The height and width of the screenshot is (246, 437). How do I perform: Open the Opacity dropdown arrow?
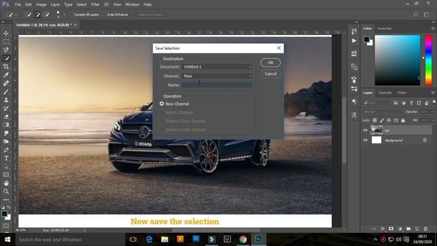[x=433, y=111]
